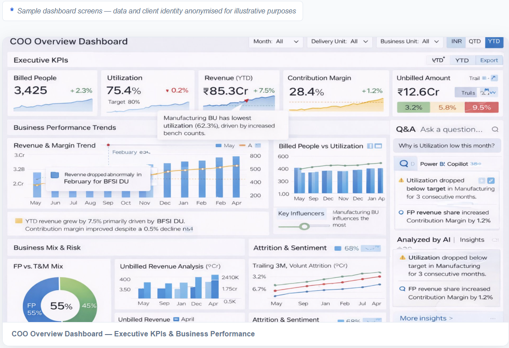Click the blue square icon in Revenue dropped tooltip
Screen dimensions: 509x348
point(55,175)
